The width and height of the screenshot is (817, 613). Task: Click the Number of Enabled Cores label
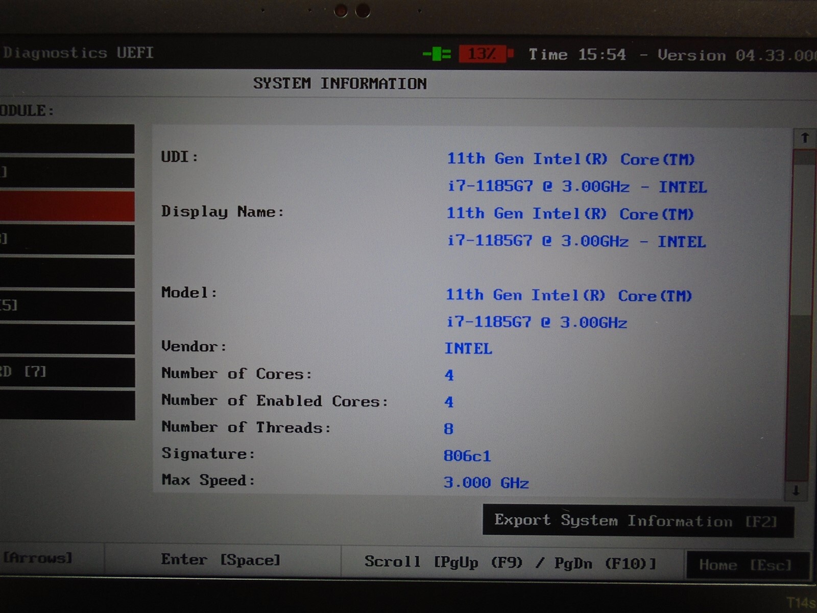tap(275, 400)
